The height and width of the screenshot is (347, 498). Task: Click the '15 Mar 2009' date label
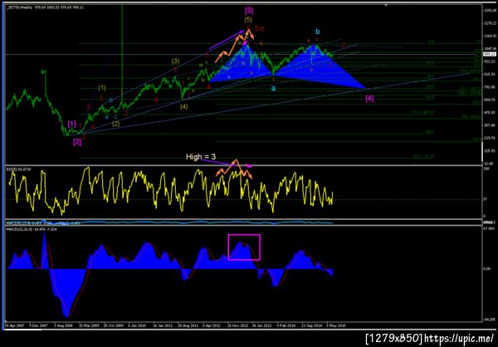[87, 325]
